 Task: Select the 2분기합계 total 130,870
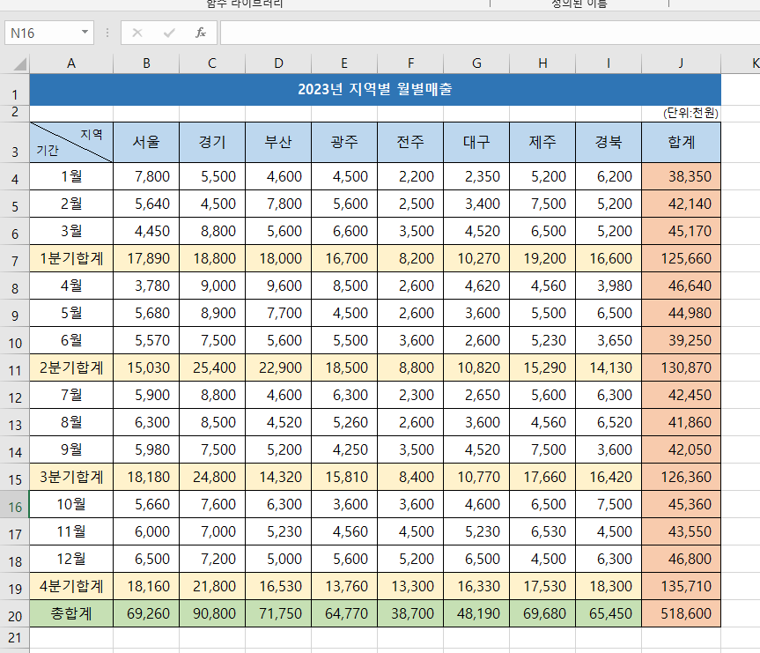681,367
